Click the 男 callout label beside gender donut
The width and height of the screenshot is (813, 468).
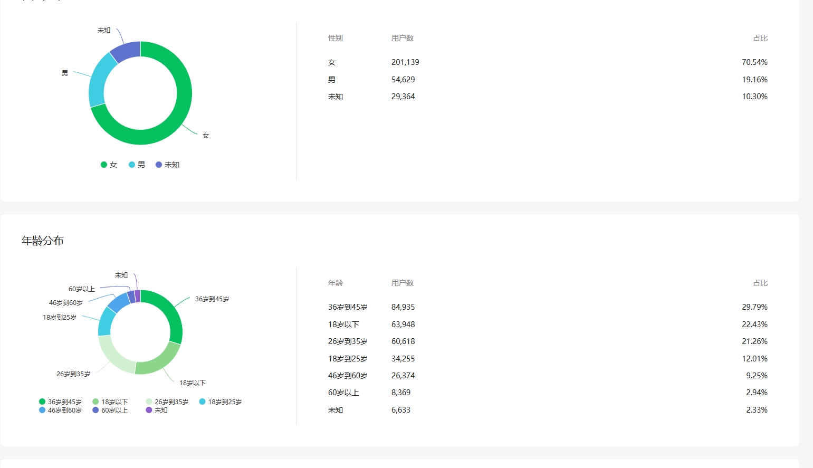point(65,73)
